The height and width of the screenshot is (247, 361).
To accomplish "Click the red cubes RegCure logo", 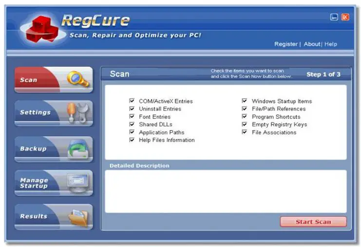I will (x=42, y=29).
